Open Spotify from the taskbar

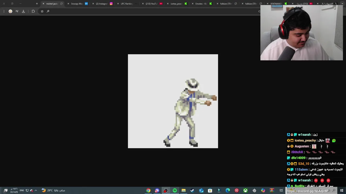click(175, 190)
